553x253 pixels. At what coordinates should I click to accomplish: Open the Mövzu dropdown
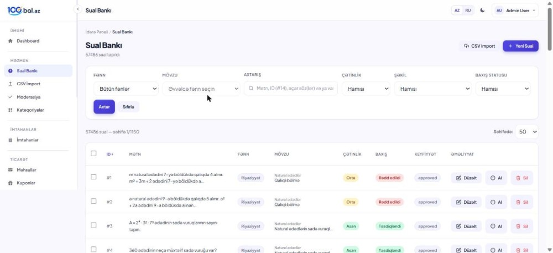[201, 89]
